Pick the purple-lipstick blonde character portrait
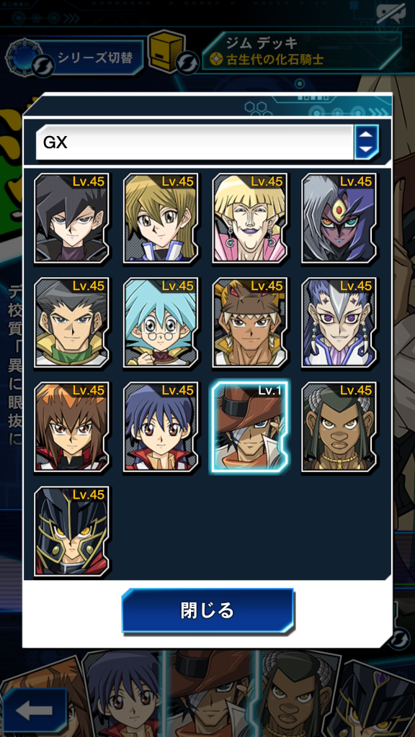The width and height of the screenshot is (415, 737). tap(250, 217)
